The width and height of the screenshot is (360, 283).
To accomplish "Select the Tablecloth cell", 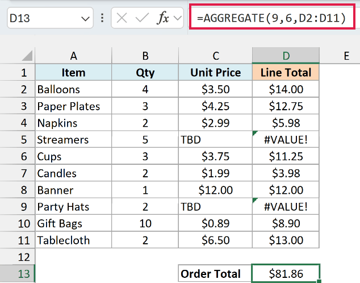I will pos(73,240).
